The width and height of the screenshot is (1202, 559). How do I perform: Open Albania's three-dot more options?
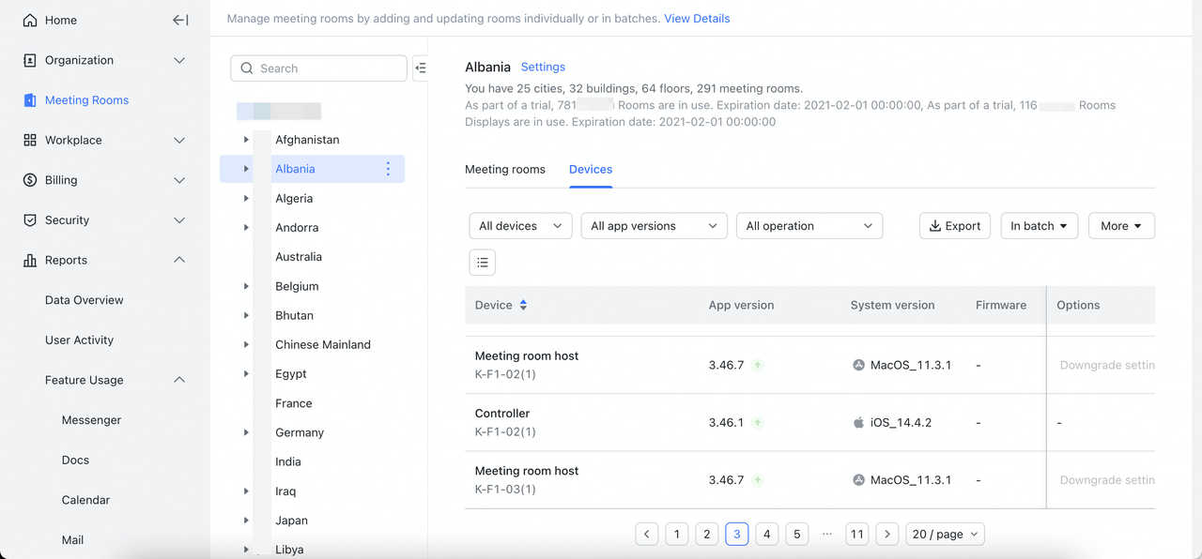tap(388, 169)
